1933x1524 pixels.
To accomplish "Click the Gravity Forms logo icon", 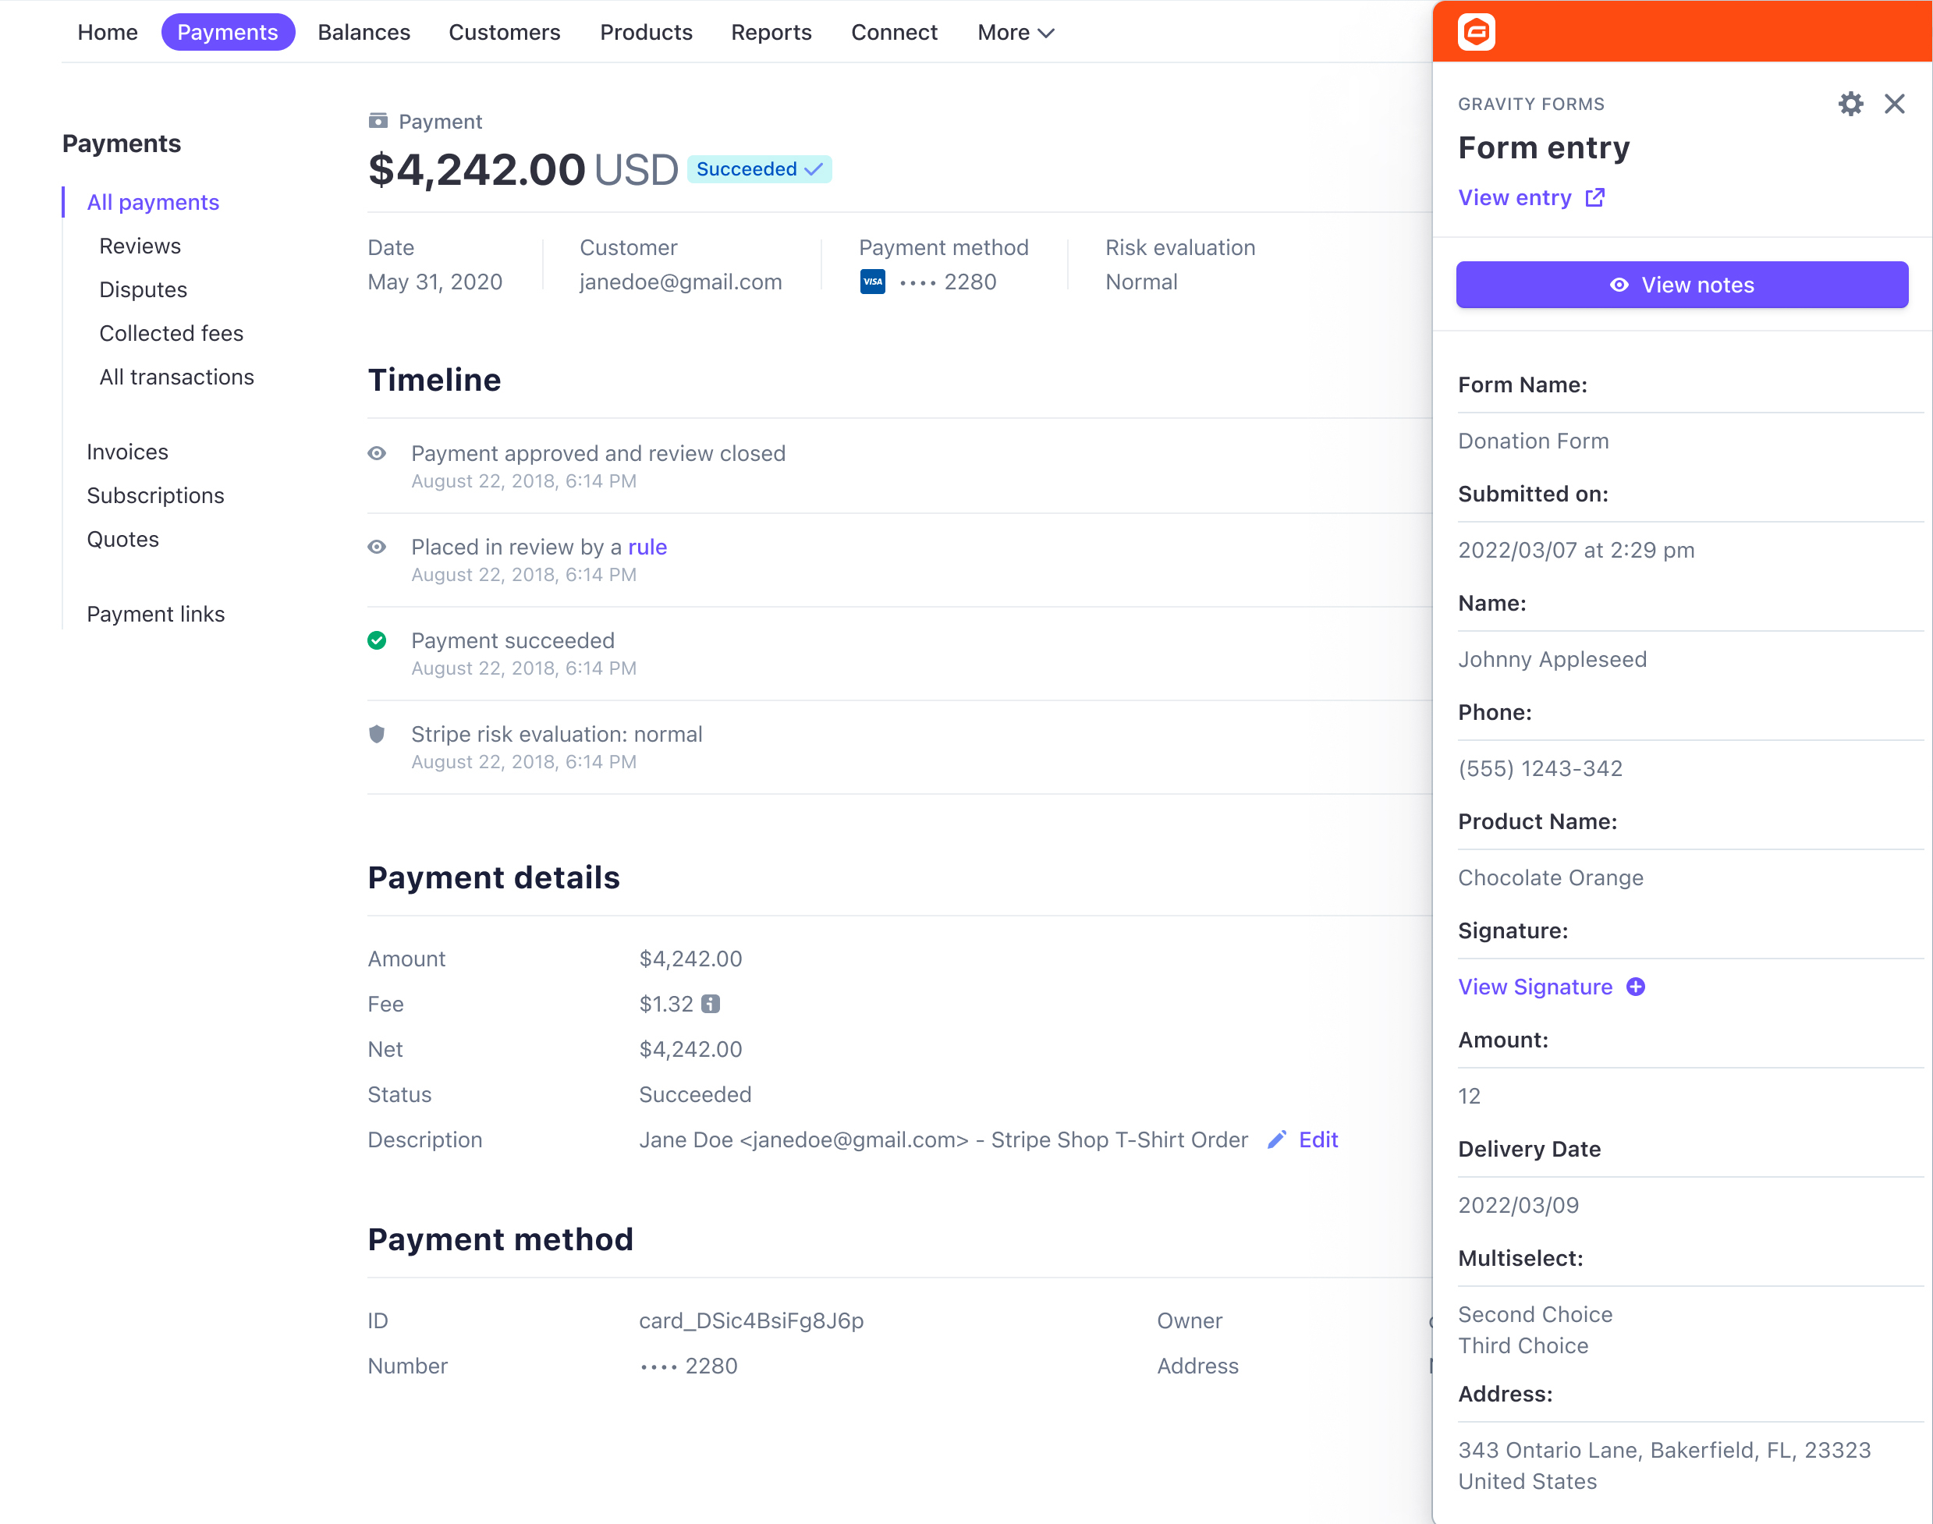I will pyautogui.click(x=1476, y=32).
